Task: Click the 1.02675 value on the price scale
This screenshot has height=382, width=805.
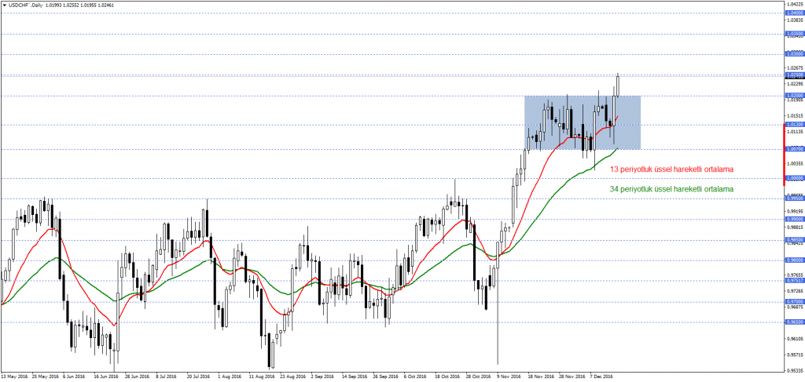Action: click(x=796, y=67)
